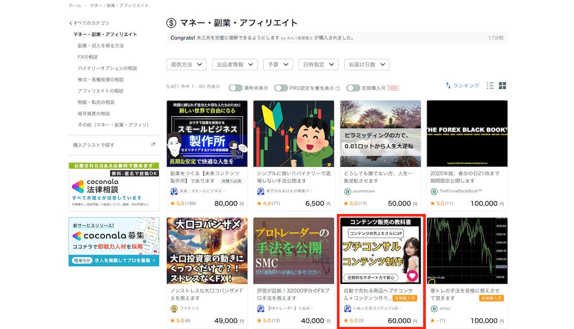Open 大口コバンザメ listing thumbnail
Screen dimensions: 574x329
[207, 251]
